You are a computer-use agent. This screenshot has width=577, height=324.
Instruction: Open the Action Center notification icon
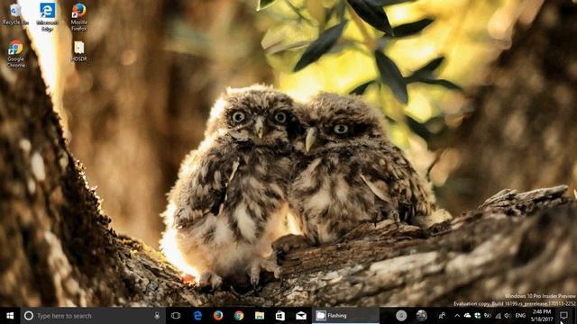point(563,315)
